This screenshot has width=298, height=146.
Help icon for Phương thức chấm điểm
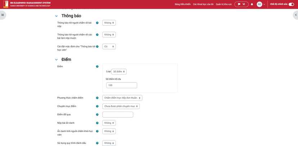(97, 98)
